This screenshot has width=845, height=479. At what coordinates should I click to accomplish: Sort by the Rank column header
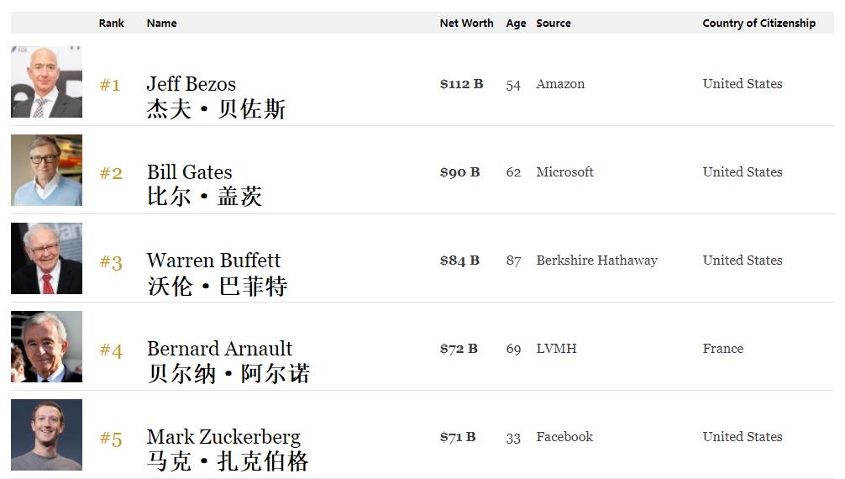coord(111,24)
